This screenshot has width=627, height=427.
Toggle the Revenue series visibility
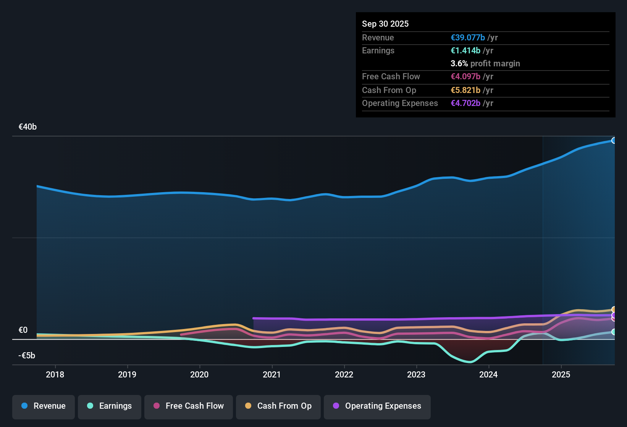[x=43, y=406]
